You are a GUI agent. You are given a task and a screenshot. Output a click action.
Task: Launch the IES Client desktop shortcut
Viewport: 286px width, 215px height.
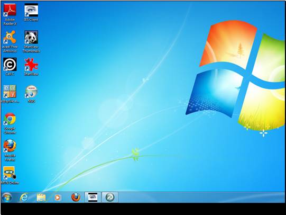click(x=31, y=12)
